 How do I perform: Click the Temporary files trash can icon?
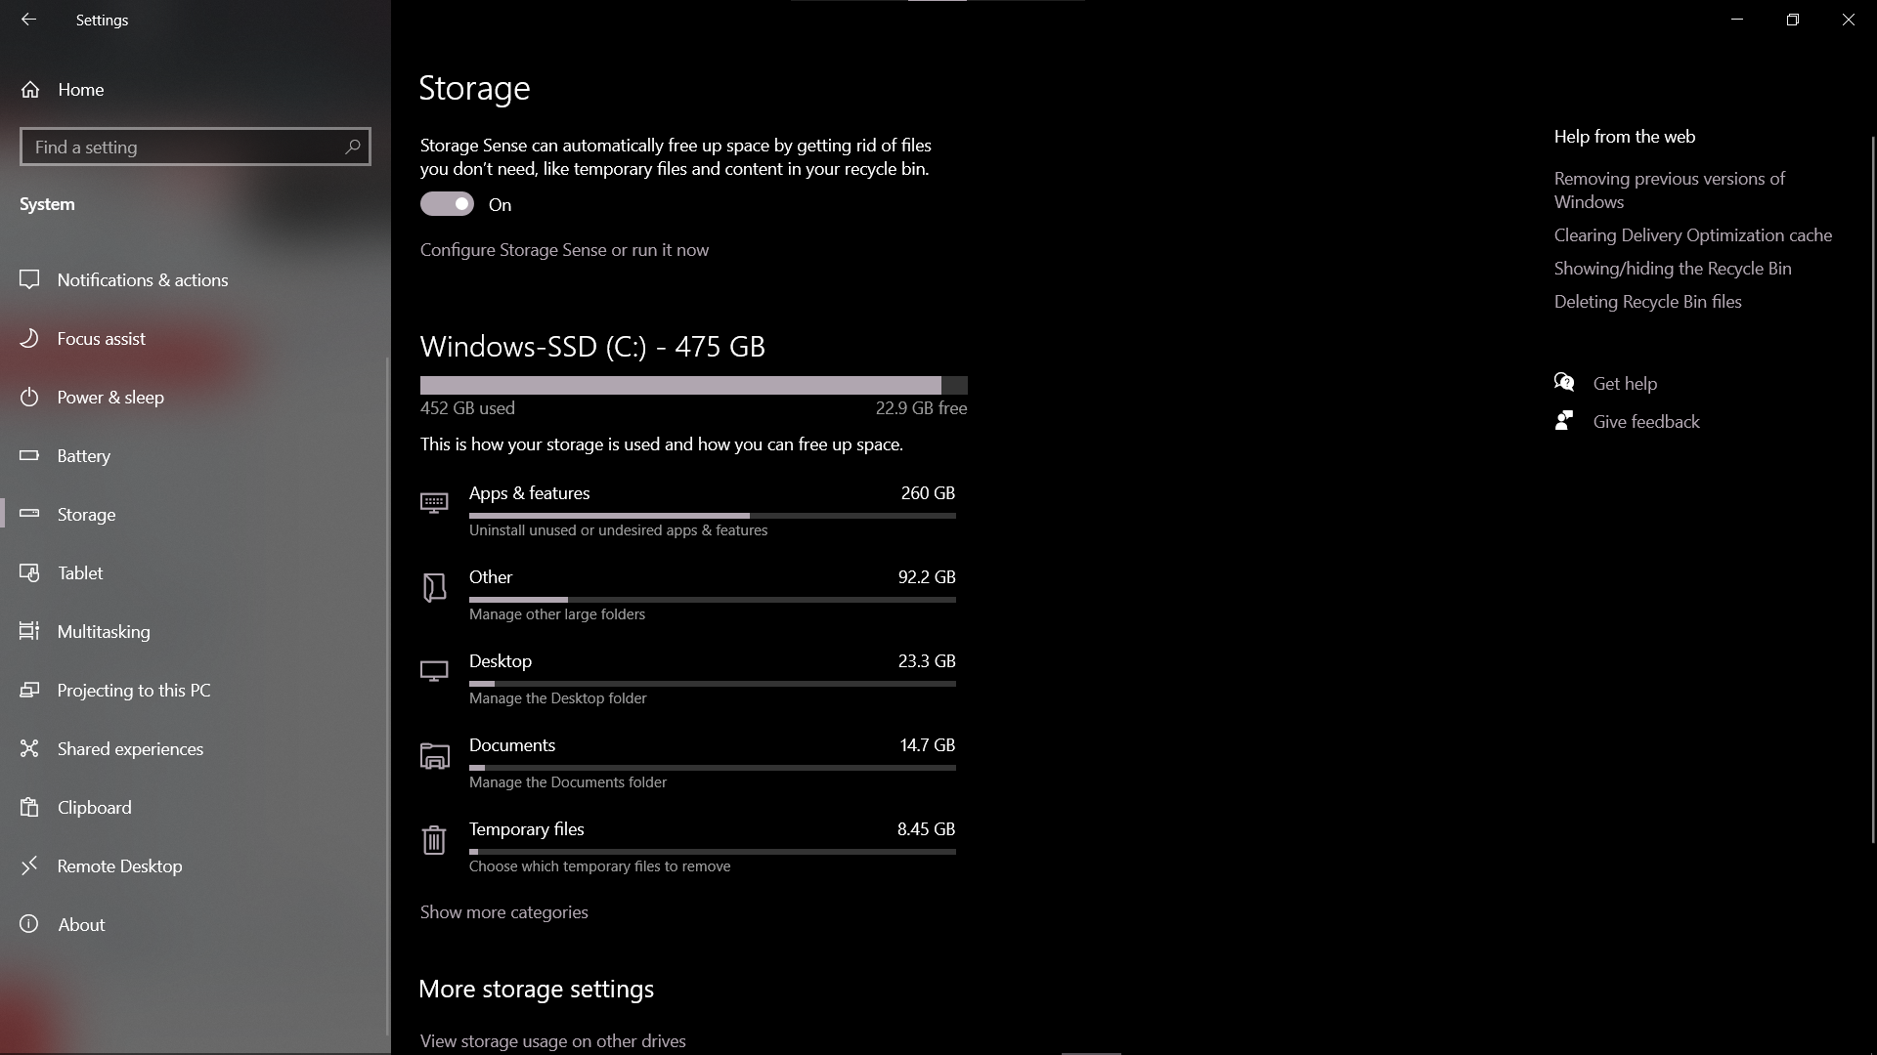click(434, 840)
